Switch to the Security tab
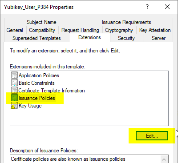178x163 pixels. tap(126, 38)
